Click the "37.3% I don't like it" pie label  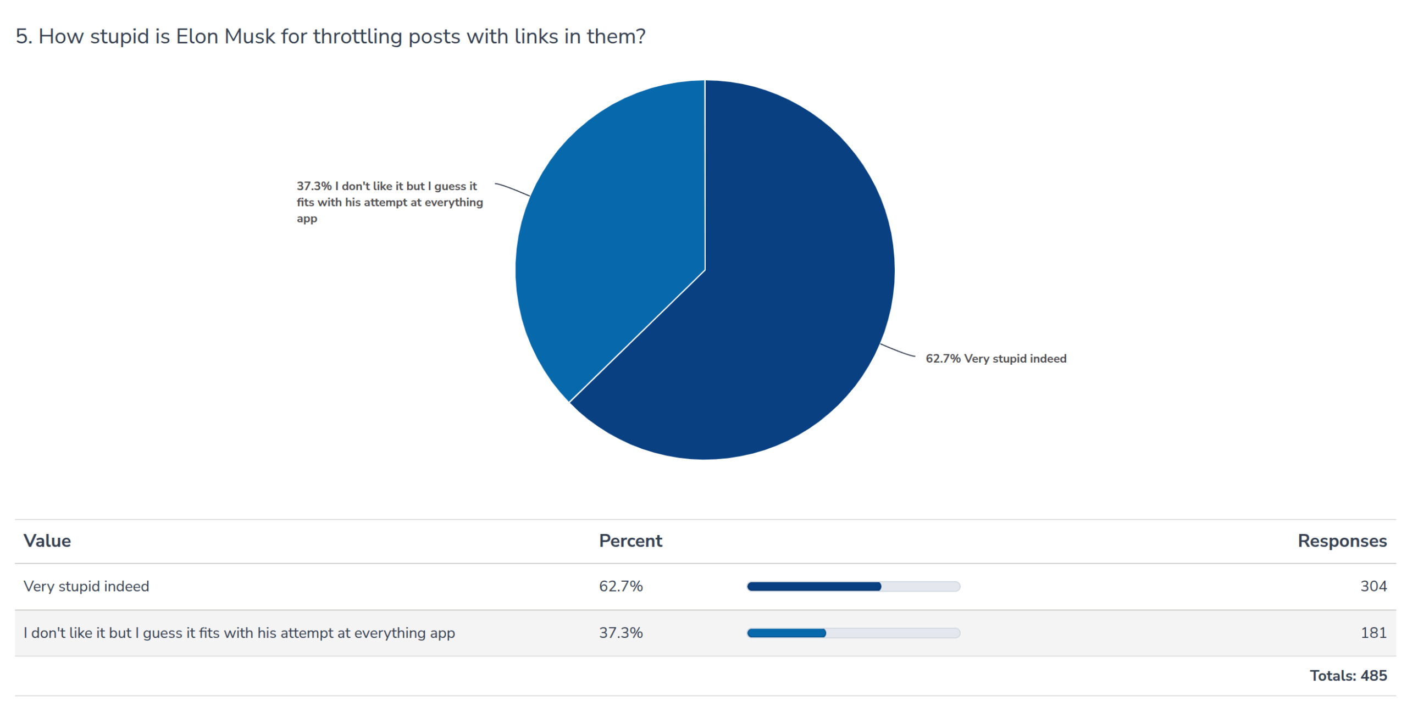click(x=389, y=202)
